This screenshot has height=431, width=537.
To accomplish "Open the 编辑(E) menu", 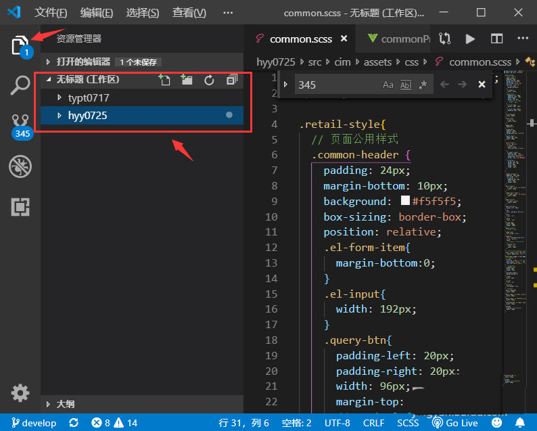I will (97, 13).
